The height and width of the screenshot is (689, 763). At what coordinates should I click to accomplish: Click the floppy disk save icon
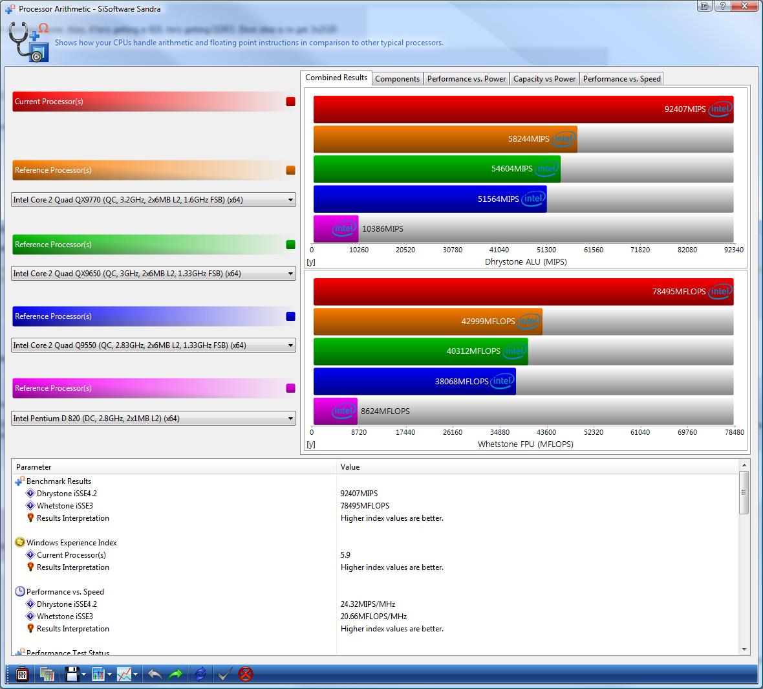point(72,674)
